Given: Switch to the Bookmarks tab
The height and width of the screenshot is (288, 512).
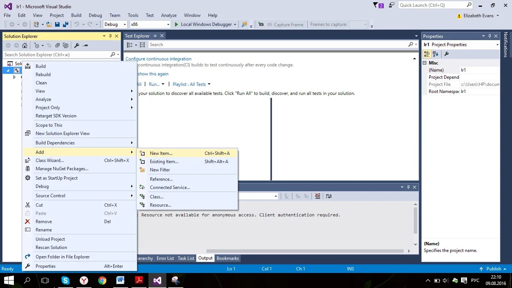Looking at the screenshot, I should click(x=228, y=258).
